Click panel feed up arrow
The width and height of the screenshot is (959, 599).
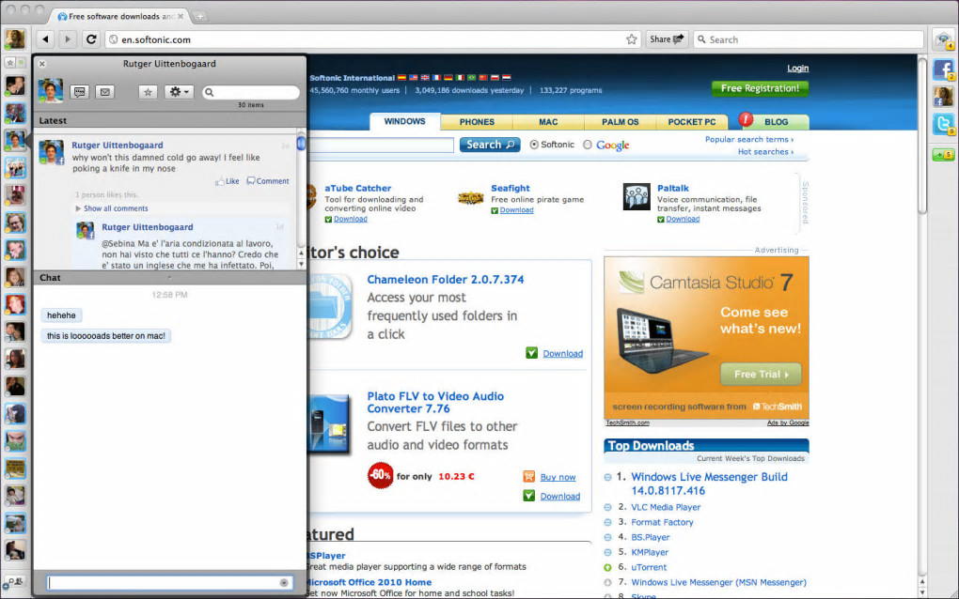click(301, 253)
